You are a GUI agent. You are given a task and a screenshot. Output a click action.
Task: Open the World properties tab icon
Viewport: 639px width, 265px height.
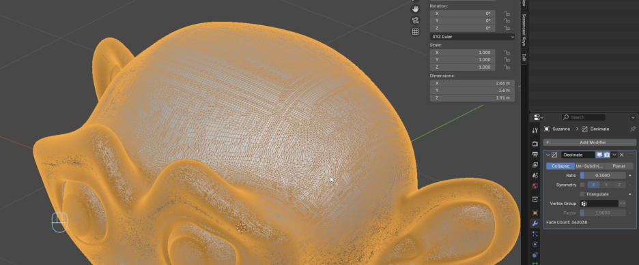pos(535,186)
